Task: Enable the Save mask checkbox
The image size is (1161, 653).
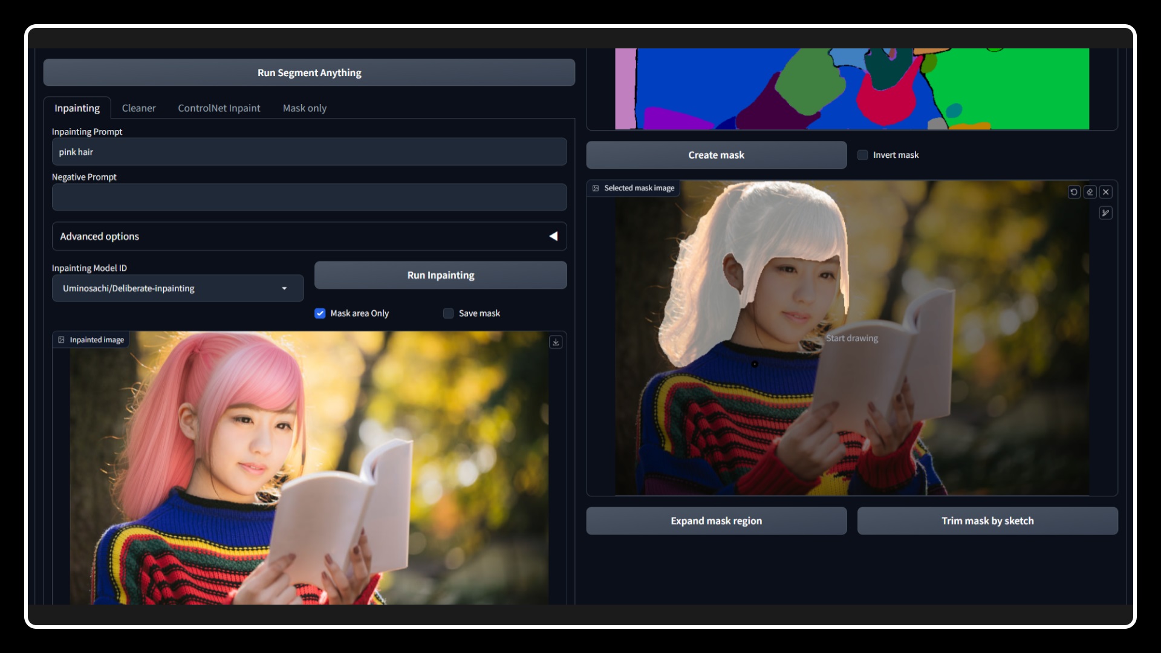Action: coord(448,313)
